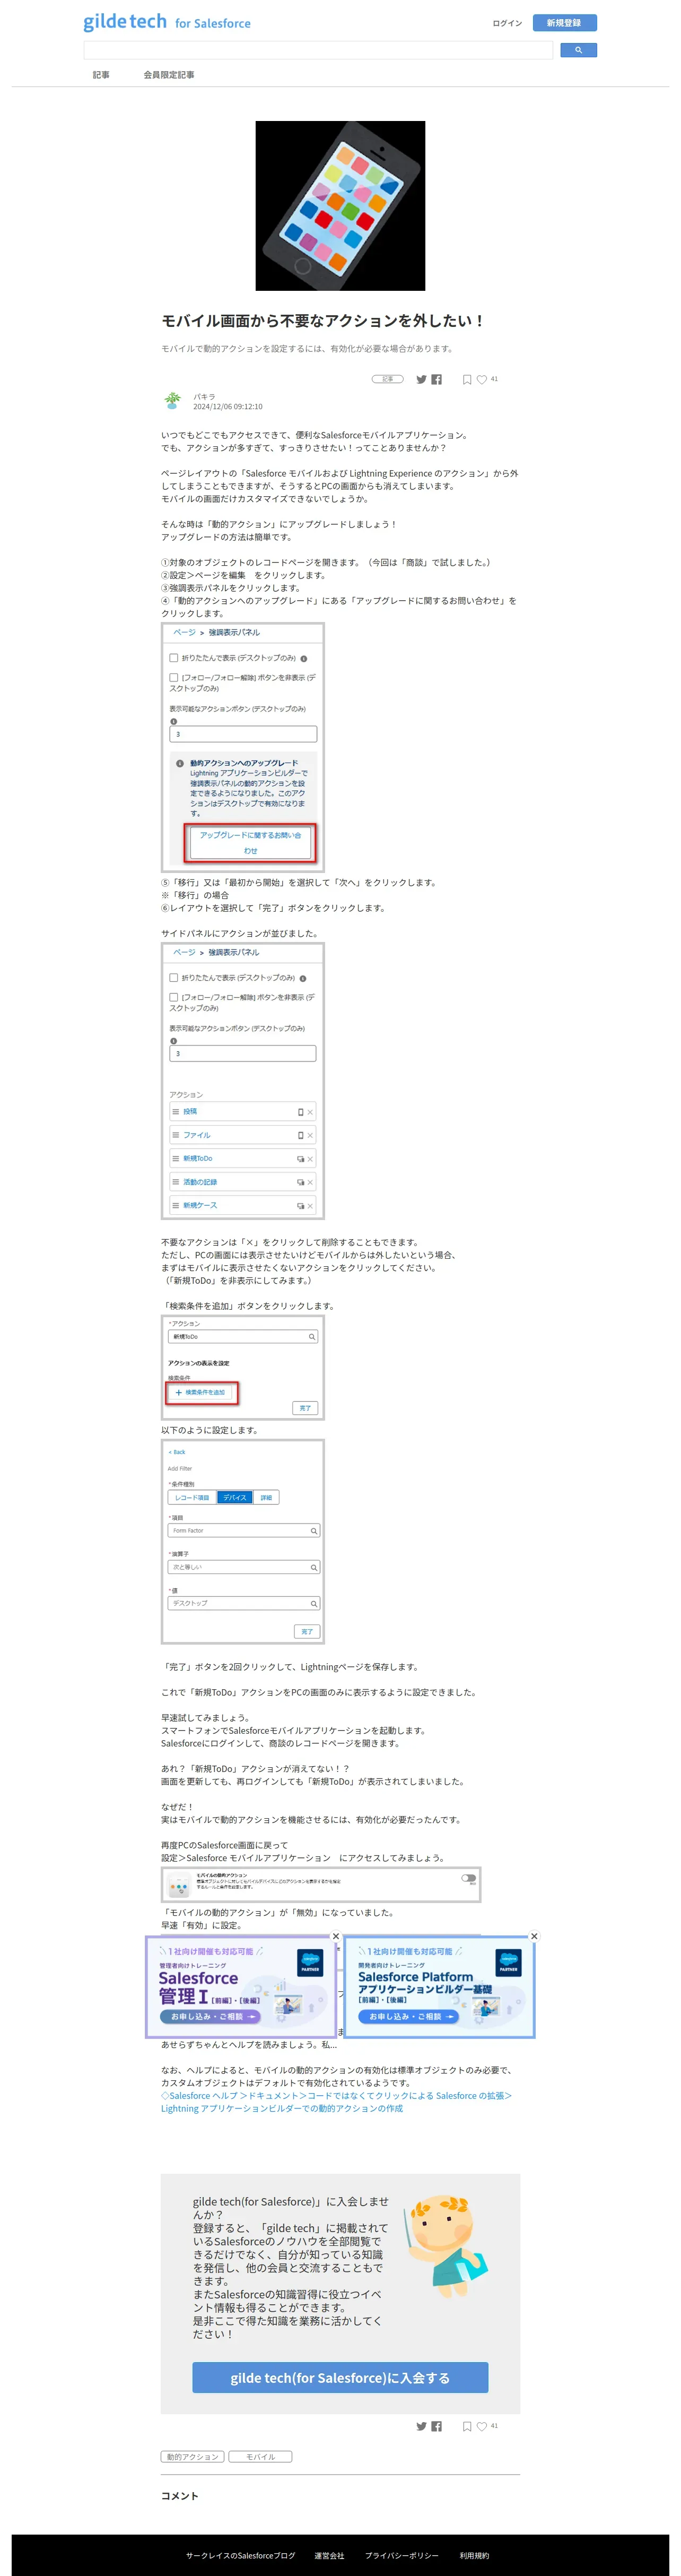Image resolution: width=681 pixels, height=2576 pixels.
Task: Open the Salesforce ヘルプ documentation link
Action: tap(336, 2102)
